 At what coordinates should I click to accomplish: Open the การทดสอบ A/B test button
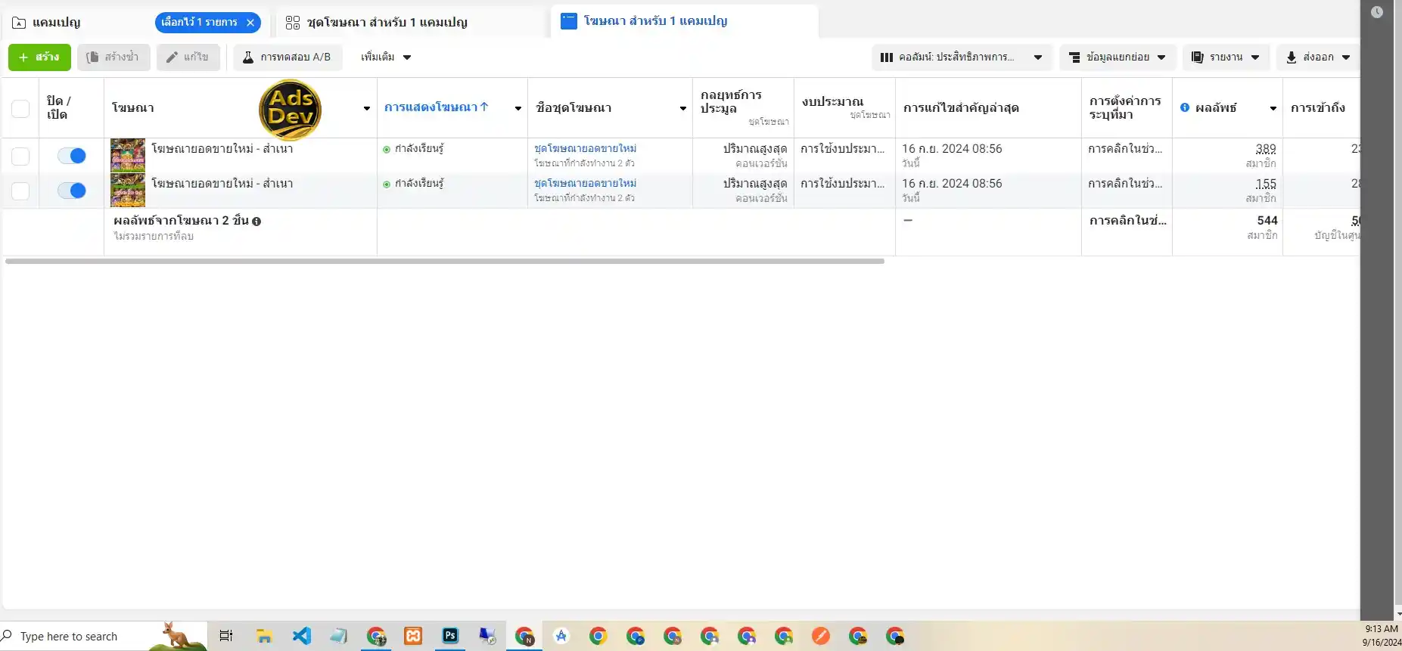tap(288, 57)
